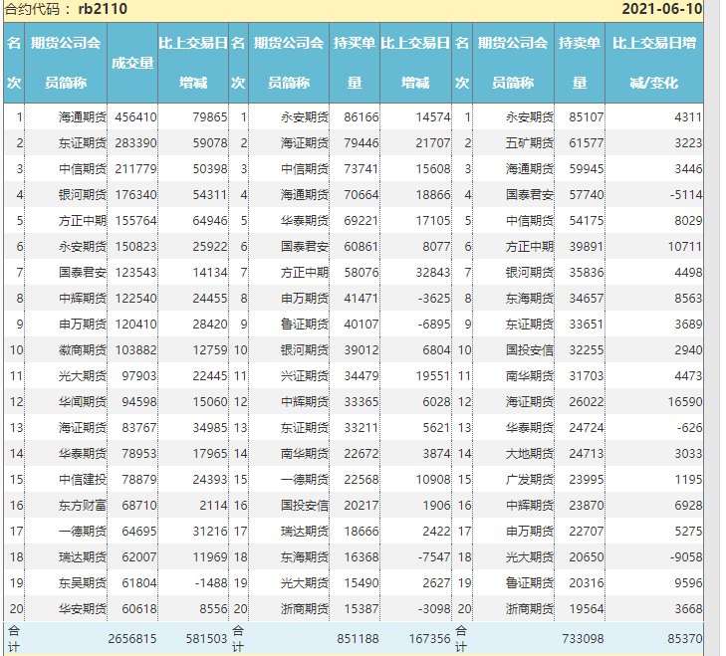Viewport: 726px width, 656px height.
Task: Click the 持买单量 column header
Action: 354,63
